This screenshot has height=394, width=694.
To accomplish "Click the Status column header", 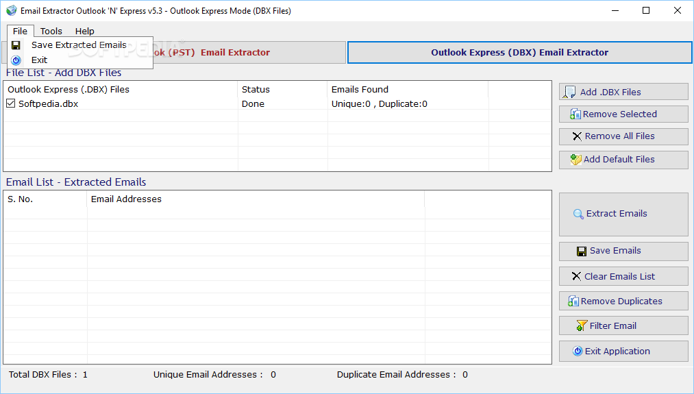I will [x=282, y=90].
